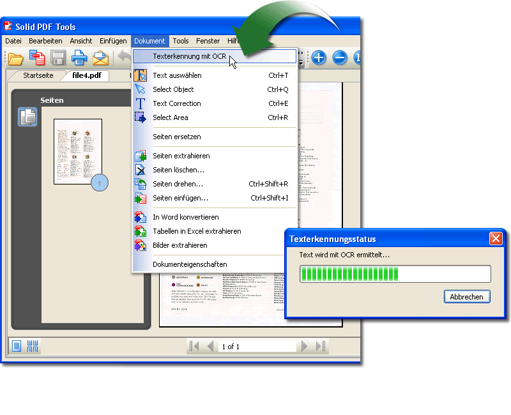Click the OCR progress bar

(x=395, y=274)
